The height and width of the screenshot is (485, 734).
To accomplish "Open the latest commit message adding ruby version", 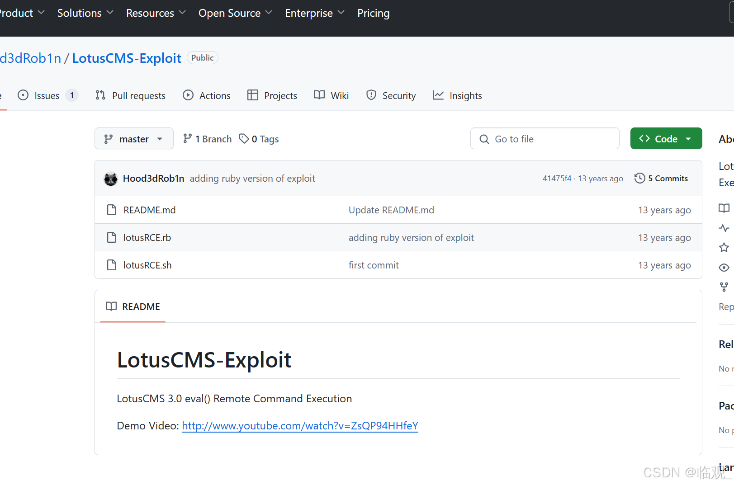I will point(252,178).
